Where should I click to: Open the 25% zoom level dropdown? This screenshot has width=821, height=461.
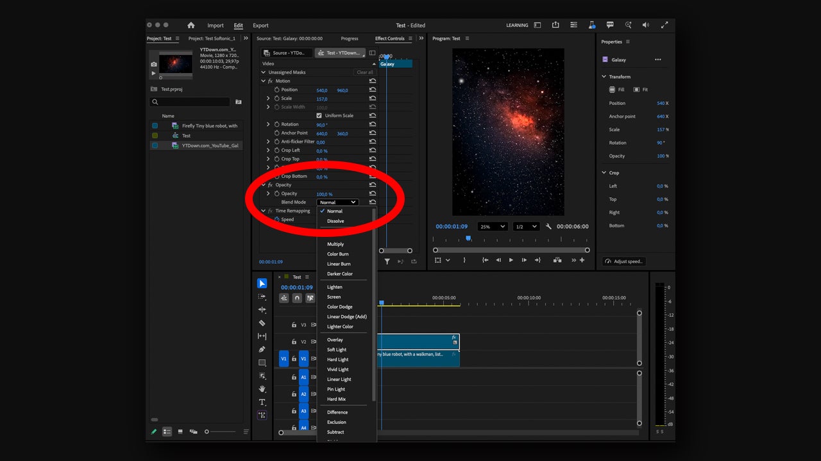pyautogui.click(x=493, y=227)
